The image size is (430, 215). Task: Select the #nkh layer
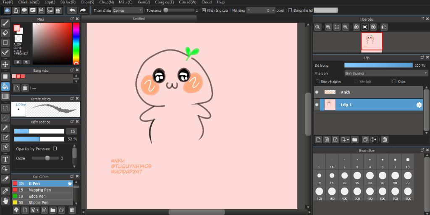pyautogui.click(x=368, y=92)
